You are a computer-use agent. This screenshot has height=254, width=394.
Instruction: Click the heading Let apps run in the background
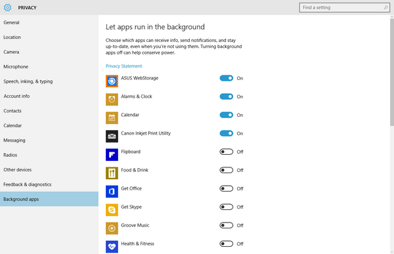155,27
